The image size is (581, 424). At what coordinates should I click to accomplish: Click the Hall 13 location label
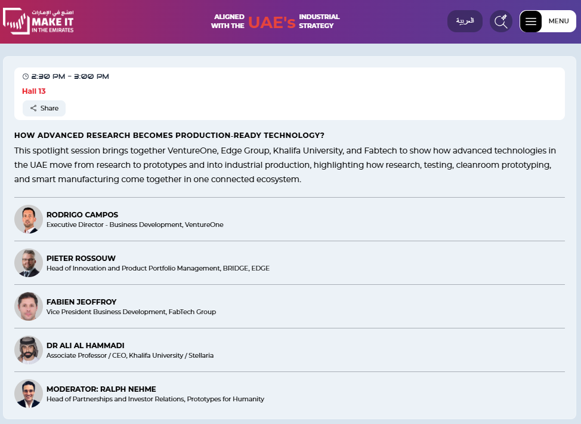34,91
